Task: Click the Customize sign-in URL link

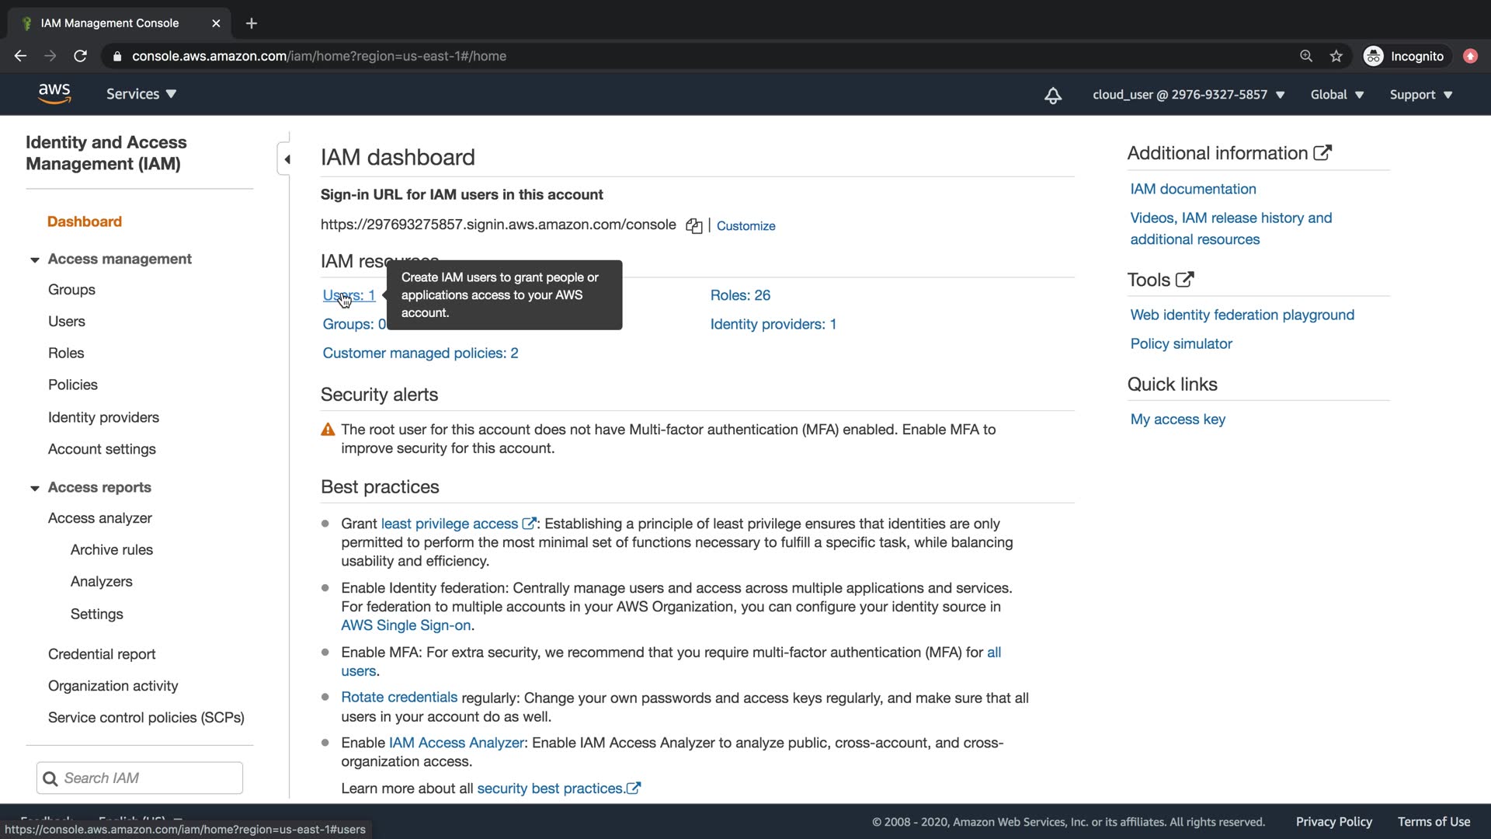Action: (x=745, y=226)
